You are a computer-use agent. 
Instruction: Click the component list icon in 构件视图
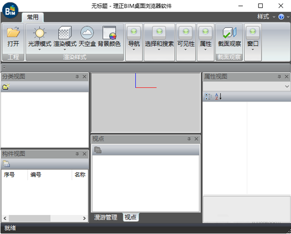[6, 164]
